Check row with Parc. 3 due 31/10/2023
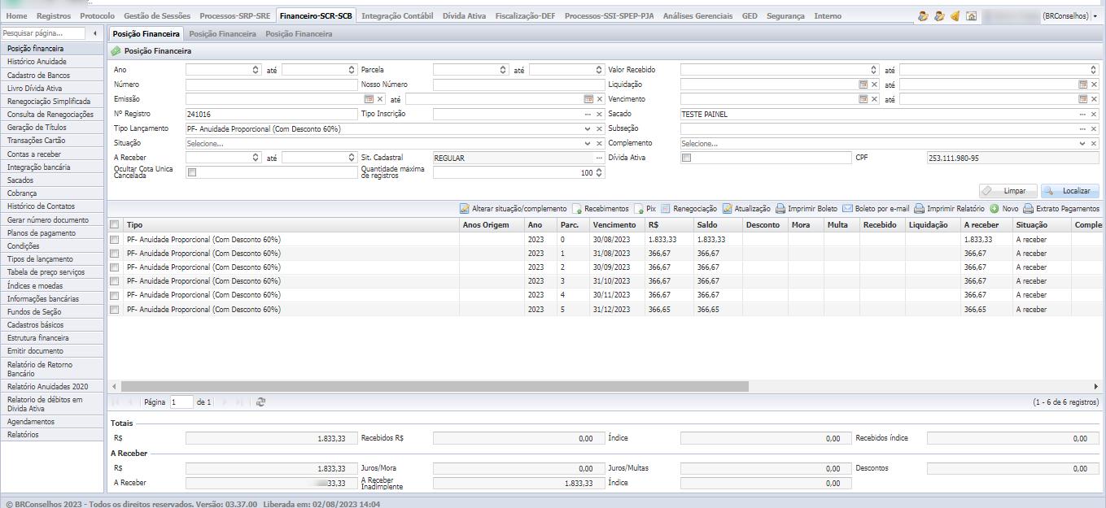The image size is (1106, 508). (x=114, y=281)
